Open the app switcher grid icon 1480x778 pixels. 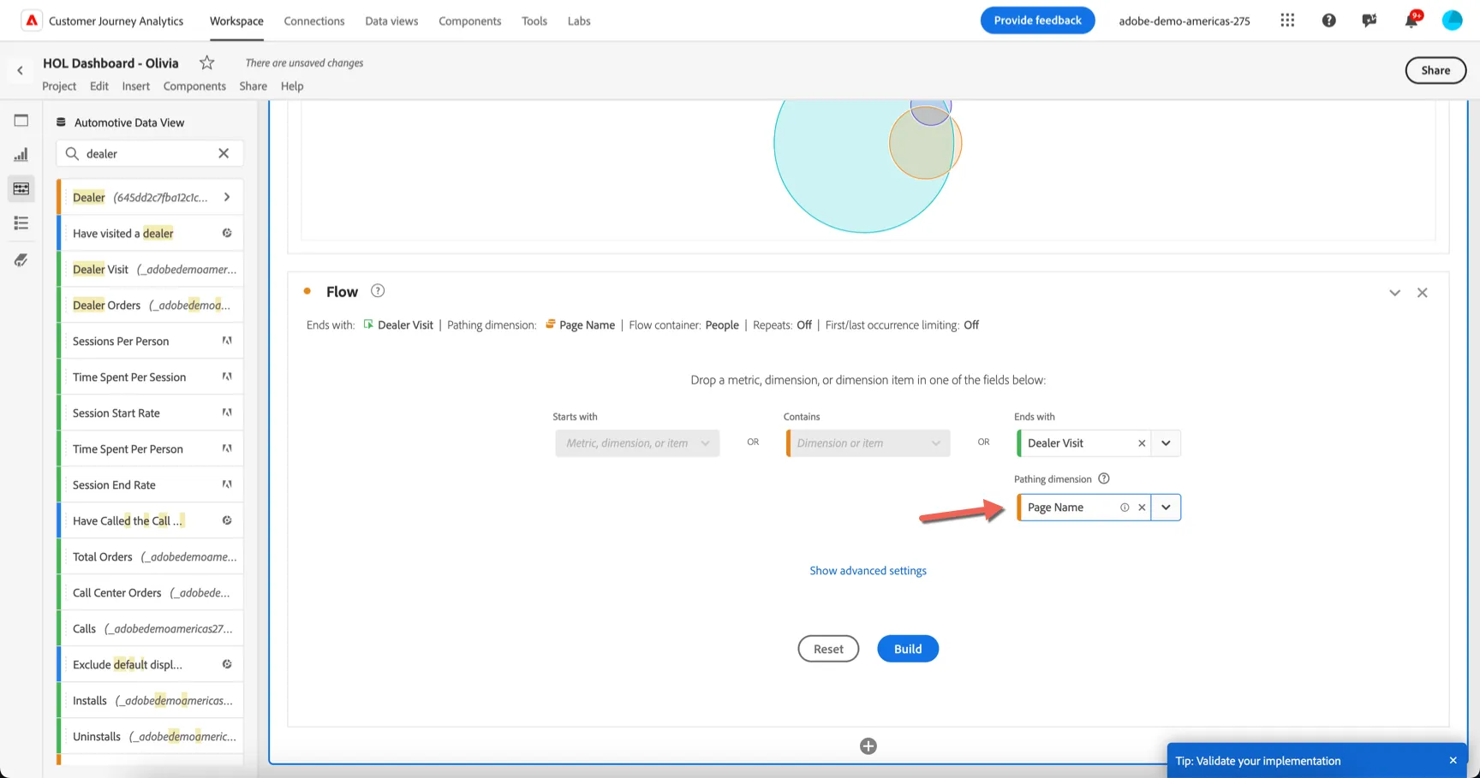click(x=1287, y=21)
